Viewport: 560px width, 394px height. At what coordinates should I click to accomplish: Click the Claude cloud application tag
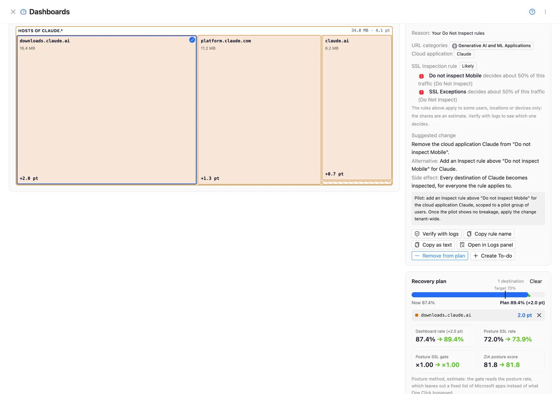coord(464,54)
